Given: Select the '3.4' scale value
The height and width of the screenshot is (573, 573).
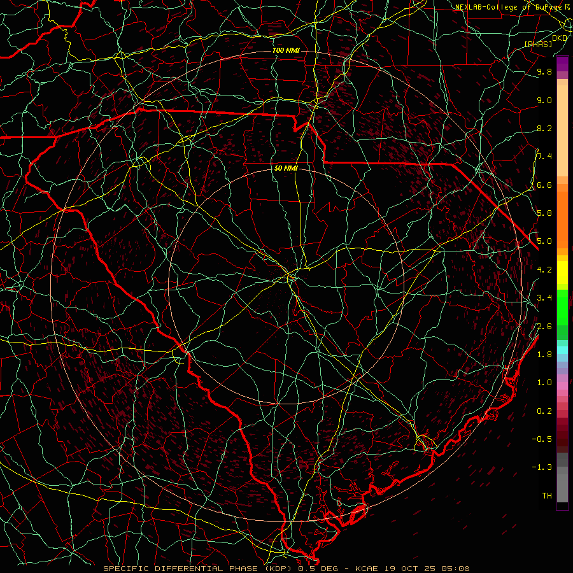Looking at the screenshot, I should pyautogui.click(x=544, y=297).
